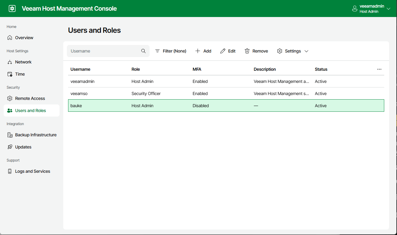
Task: Click the Active status for bauke
Action: click(321, 106)
